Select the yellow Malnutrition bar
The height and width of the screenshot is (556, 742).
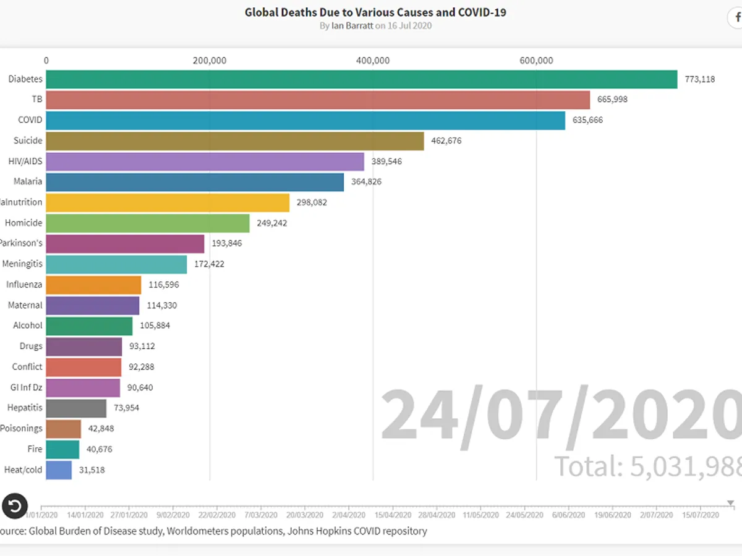(168, 203)
